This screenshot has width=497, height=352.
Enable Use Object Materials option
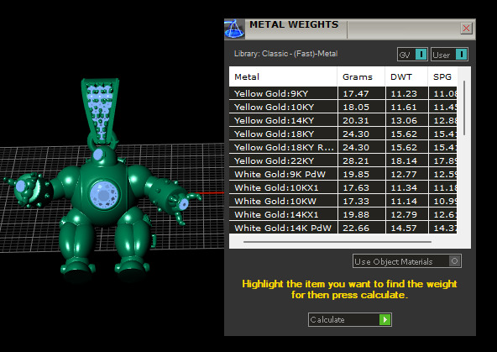(407, 261)
